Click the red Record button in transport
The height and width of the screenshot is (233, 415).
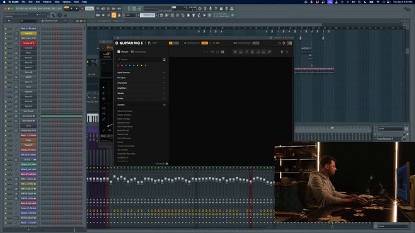click(x=82, y=8)
